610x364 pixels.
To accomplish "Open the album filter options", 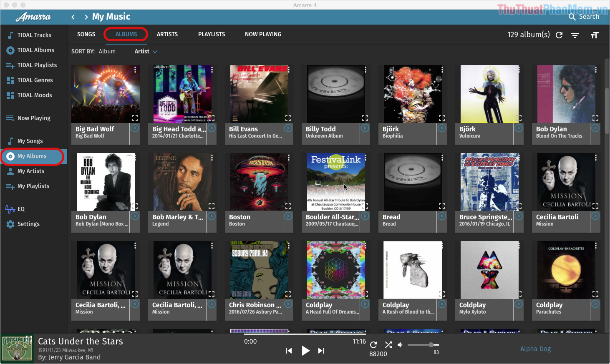I will [575, 35].
